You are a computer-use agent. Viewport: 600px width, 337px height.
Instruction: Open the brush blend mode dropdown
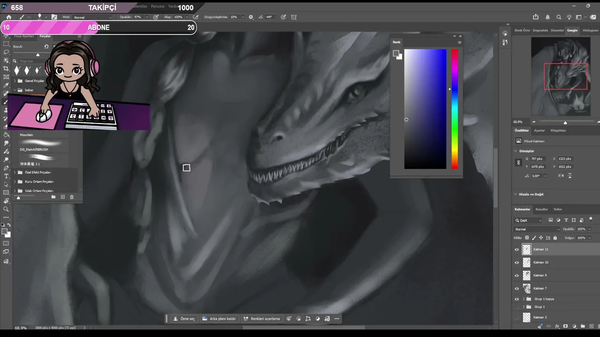[92, 17]
